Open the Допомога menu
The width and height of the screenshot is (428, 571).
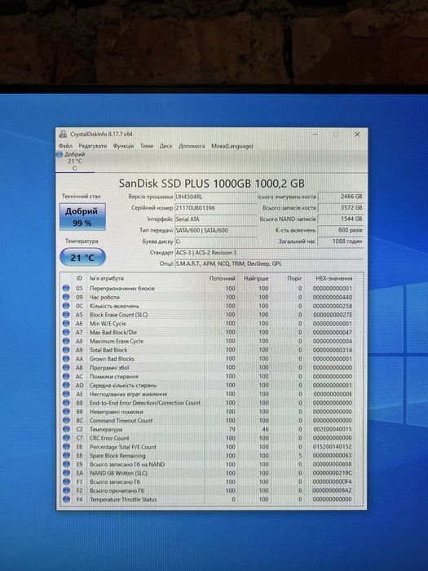click(192, 146)
